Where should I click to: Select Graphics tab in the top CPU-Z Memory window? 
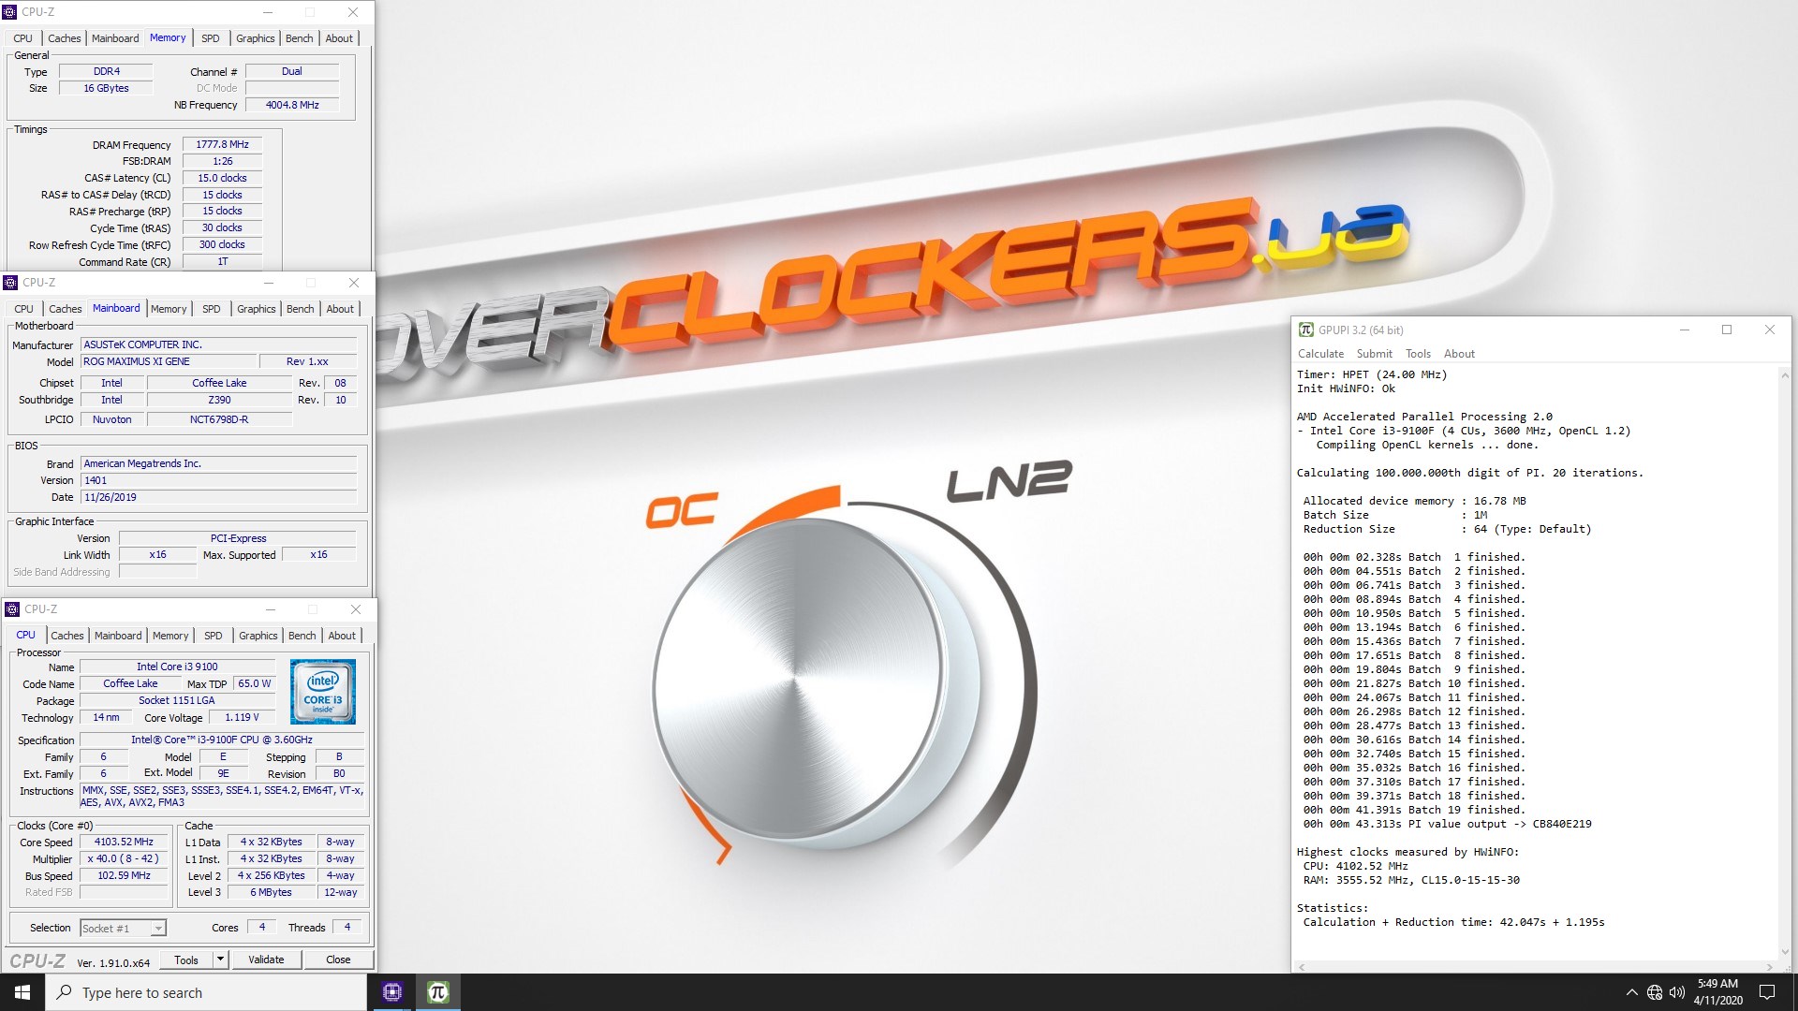pos(256,38)
